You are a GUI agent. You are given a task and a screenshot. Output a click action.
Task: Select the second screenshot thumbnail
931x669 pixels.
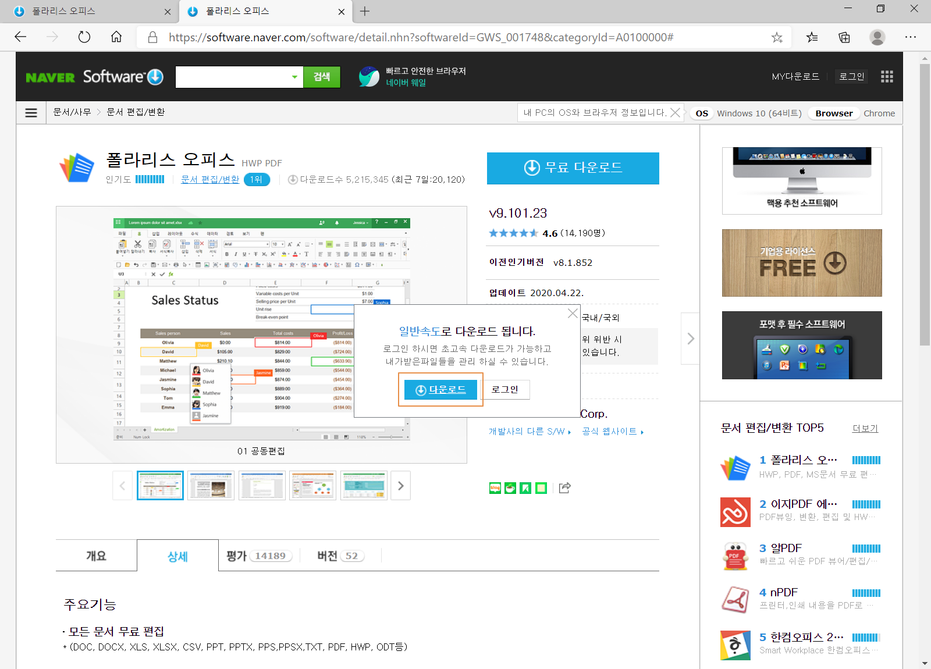[211, 486]
